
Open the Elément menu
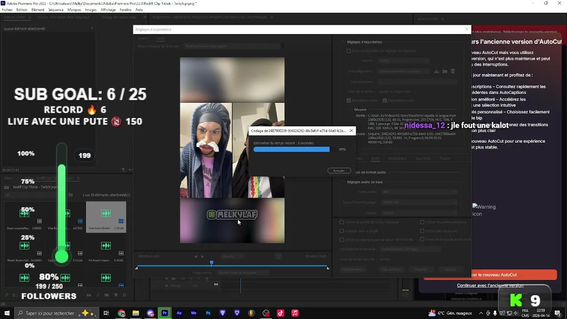(x=38, y=9)
